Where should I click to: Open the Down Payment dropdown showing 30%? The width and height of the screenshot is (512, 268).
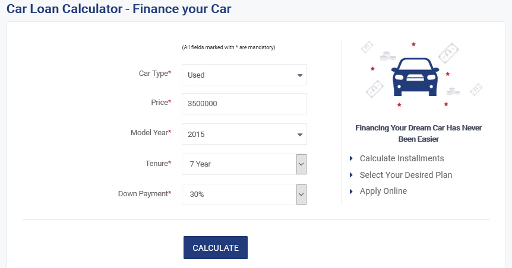(244, 194)
